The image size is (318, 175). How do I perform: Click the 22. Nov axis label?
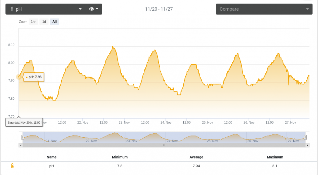[83, 122]
